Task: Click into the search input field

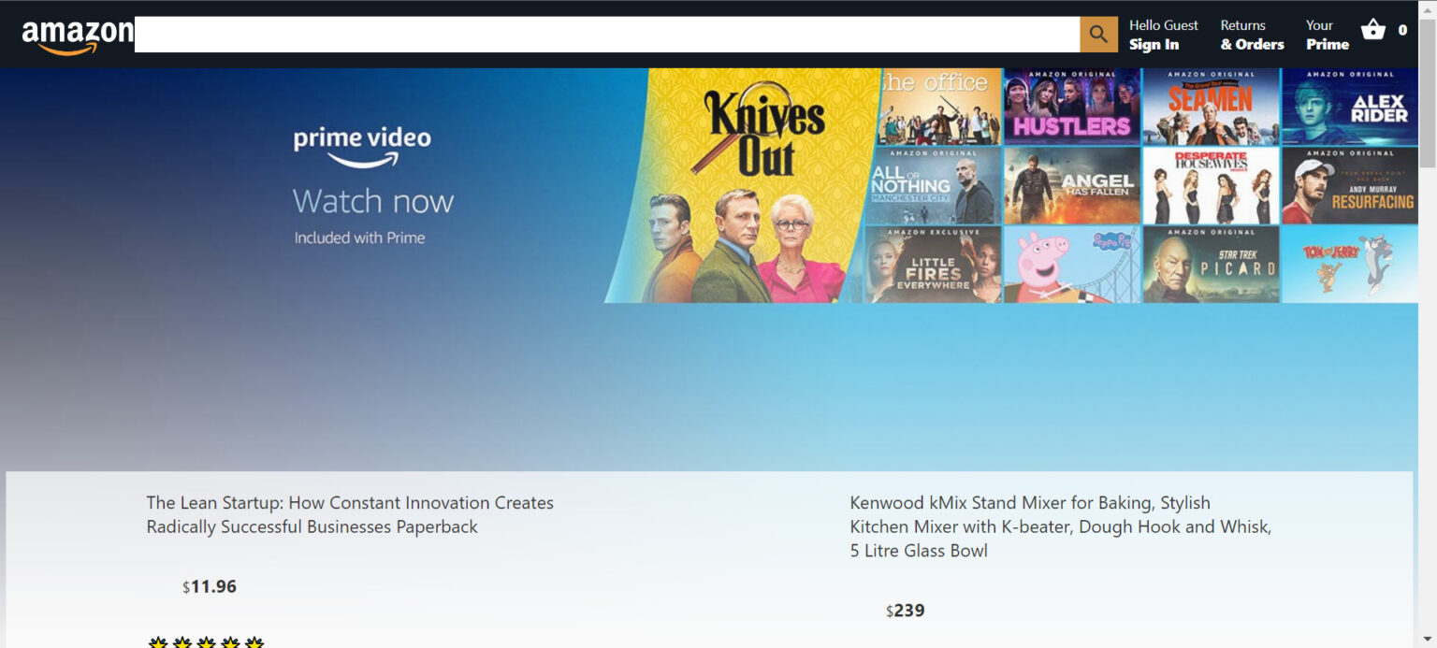Action: coord(606,35)
